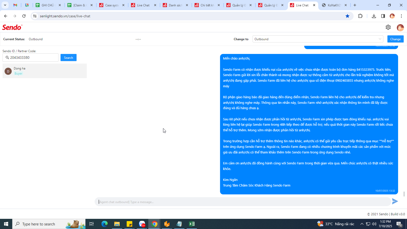The image size is (407, 229).
Task: Bookmark this page with the star icon
Action: tap(347, 16)
